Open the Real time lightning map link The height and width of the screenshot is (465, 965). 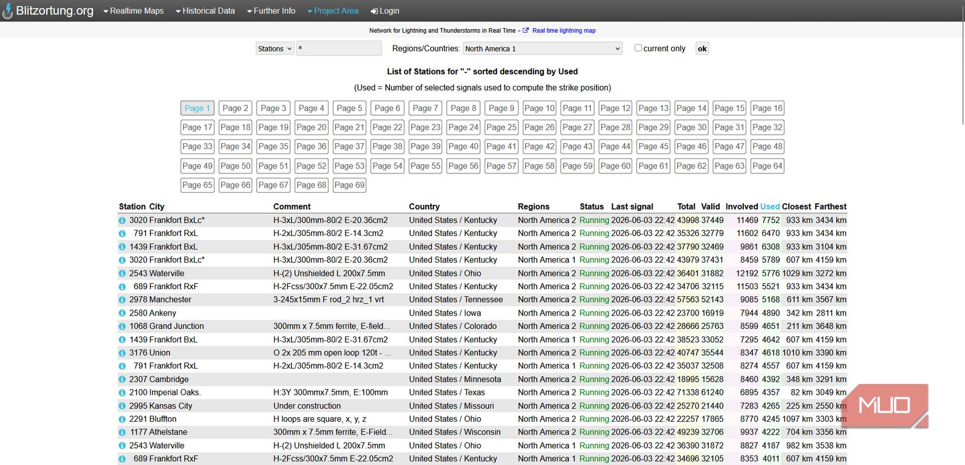pyautogui.click(x=564, y=30)
